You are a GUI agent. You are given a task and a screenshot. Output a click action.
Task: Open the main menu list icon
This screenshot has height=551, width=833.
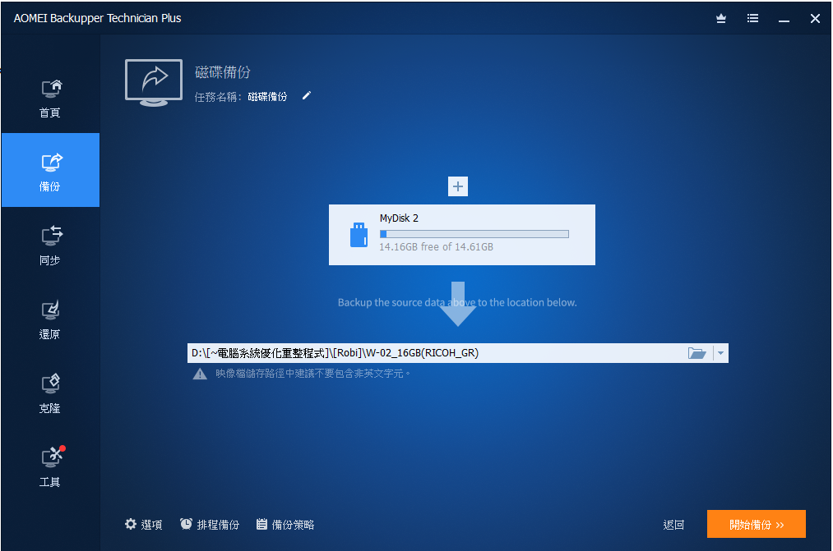click(752, 19)
